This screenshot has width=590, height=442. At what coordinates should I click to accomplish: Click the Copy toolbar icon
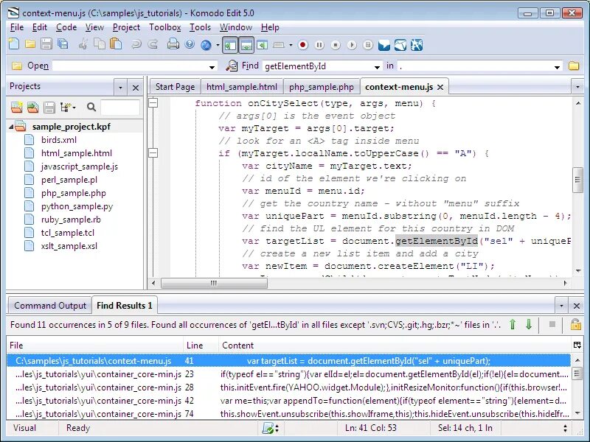click(x=100, y=44)
